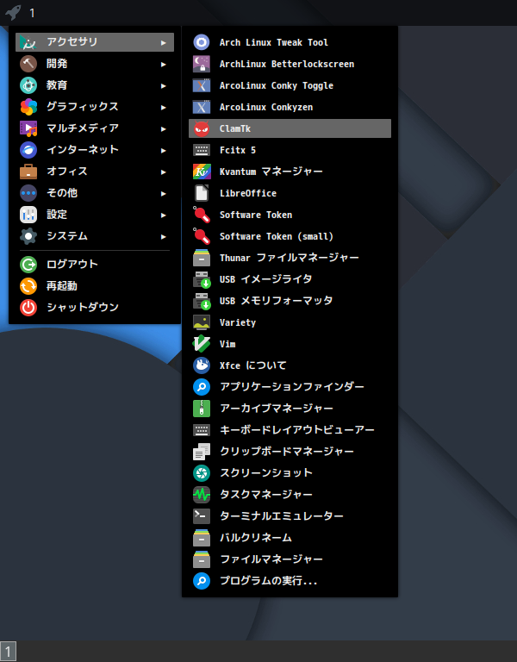517x662 pixels.
Task: Expand the オフィス submenu arrow
Action: tap(164, 172)
